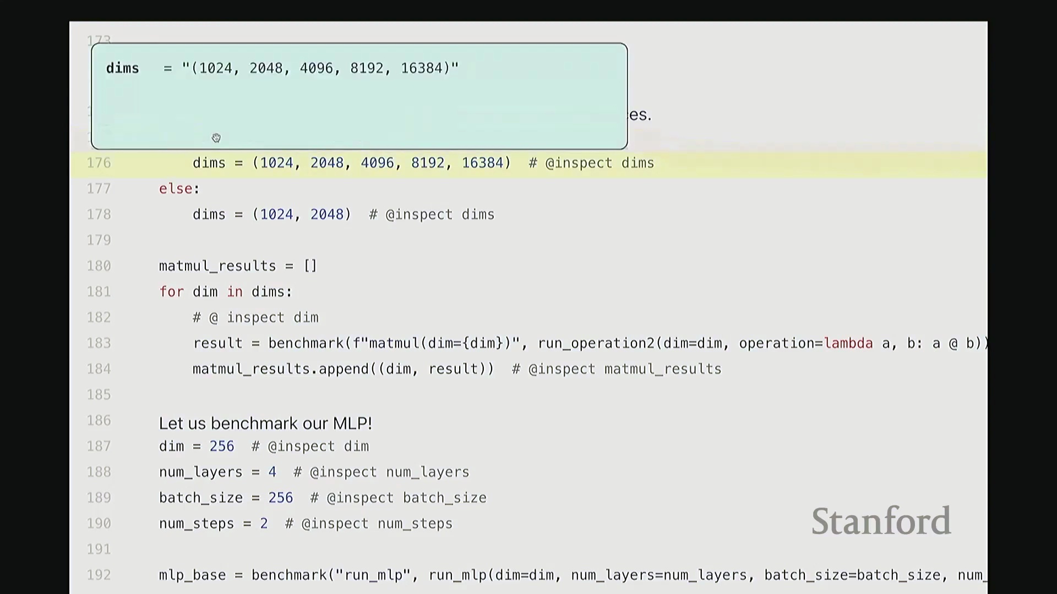
Task: Click the value 256 on line 187
Action: click(222, 446)
